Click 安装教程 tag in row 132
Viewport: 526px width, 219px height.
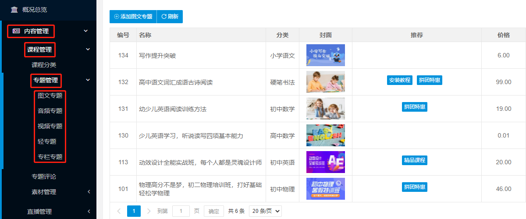[x=399, y=80]
